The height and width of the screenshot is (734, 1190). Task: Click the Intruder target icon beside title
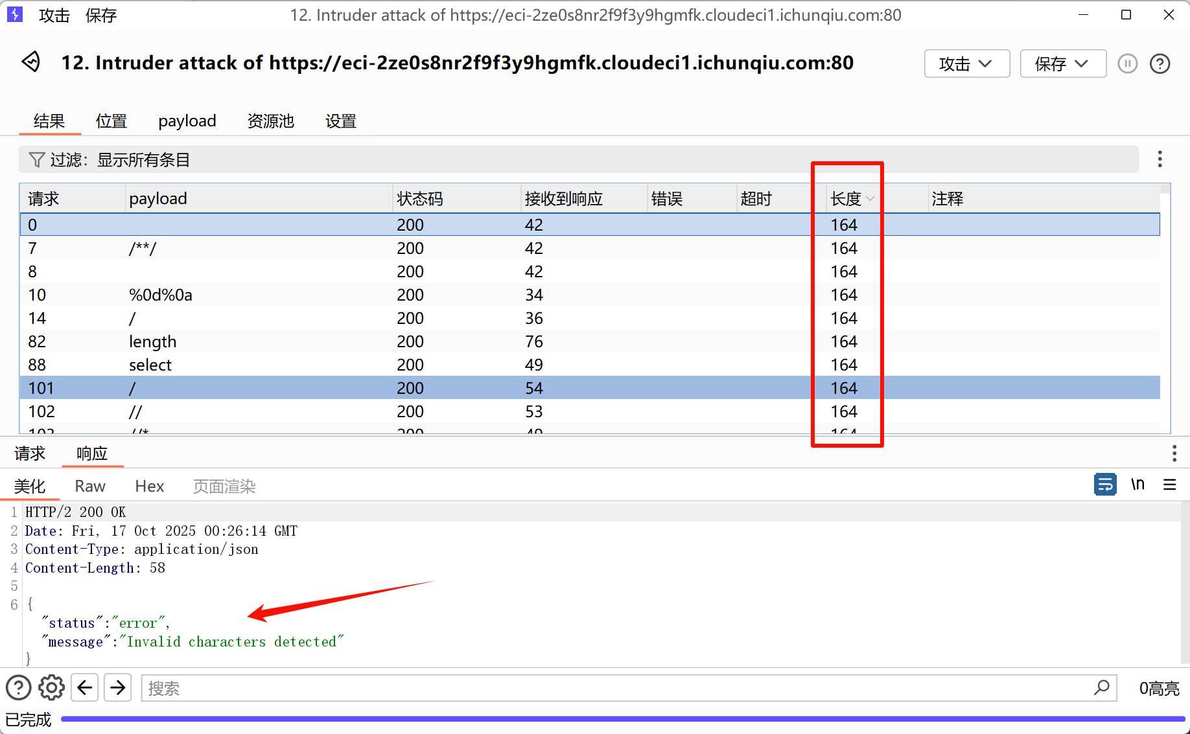pyautogui.click(x=31, y=62)
